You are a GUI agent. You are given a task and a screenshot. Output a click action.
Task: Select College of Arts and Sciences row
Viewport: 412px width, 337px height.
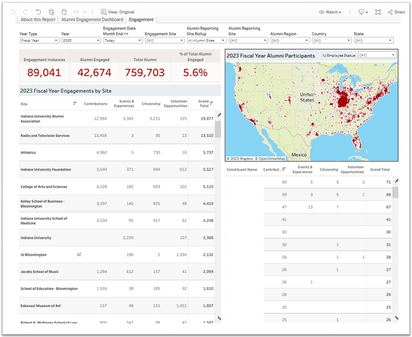[117, 187]
